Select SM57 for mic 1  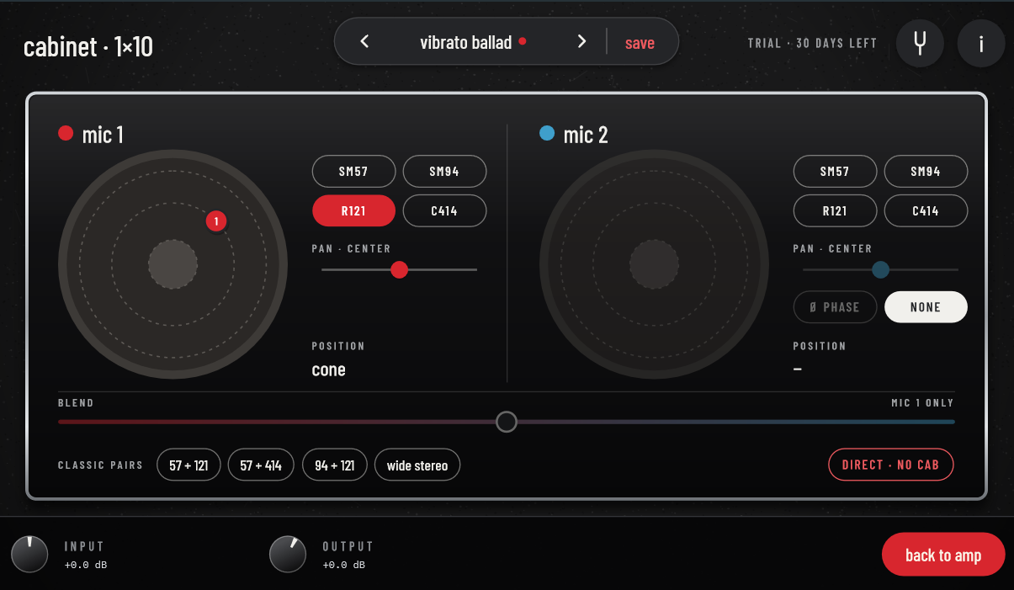pos(353,172)
